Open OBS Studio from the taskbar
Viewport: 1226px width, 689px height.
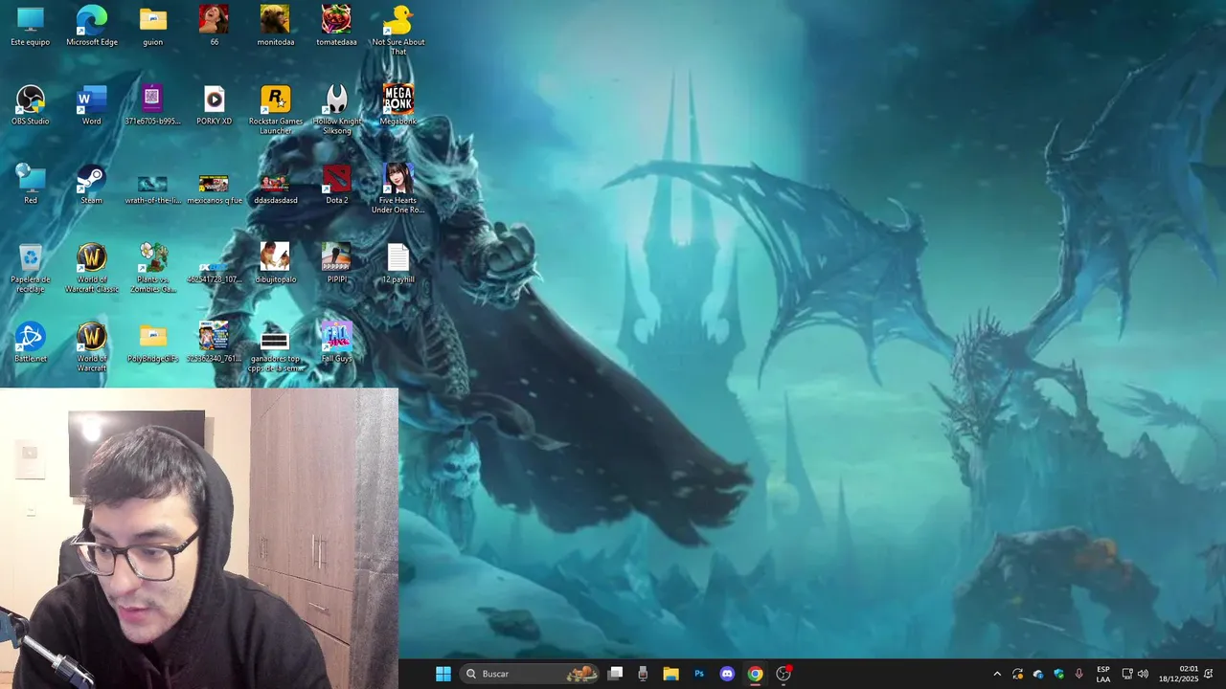pos(783,674)
